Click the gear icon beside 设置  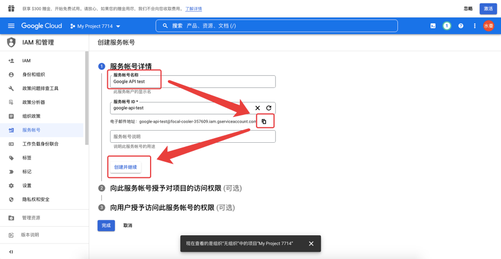point(11,186)
